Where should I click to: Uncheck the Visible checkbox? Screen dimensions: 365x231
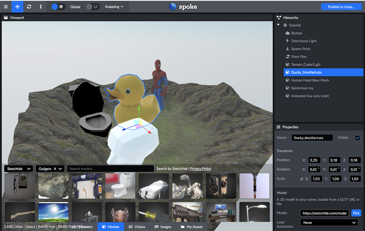click(357, 138)
